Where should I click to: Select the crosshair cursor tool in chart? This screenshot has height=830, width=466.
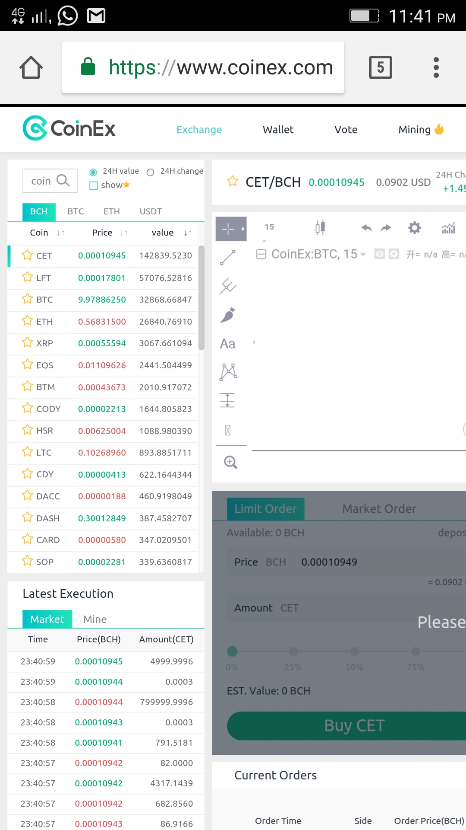tap(228, 229)
